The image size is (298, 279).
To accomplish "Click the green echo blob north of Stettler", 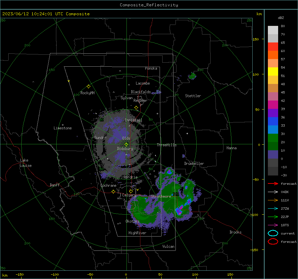I will click(x=192, y=76).
